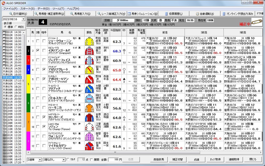Click 馬場差・補正値取得 toolbar button
Screen dimensions: 265x166
click(49, 14)
